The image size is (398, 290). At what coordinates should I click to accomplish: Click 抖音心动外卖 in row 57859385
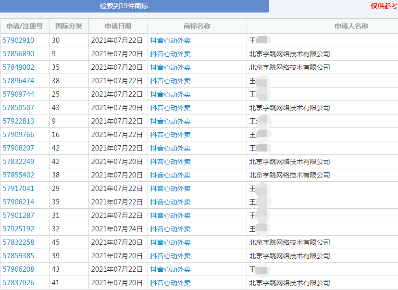point(170,256)
